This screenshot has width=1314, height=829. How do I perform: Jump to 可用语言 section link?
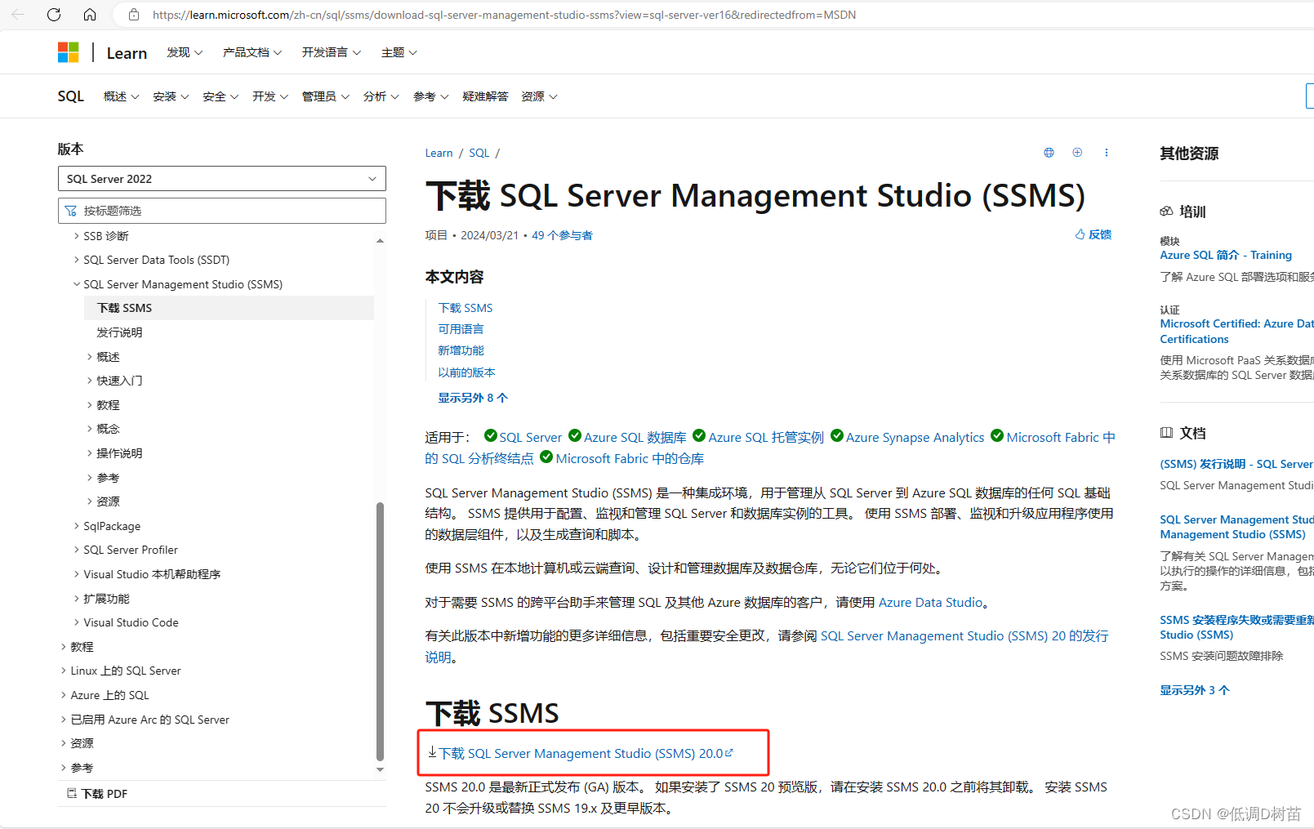[461, 329]
